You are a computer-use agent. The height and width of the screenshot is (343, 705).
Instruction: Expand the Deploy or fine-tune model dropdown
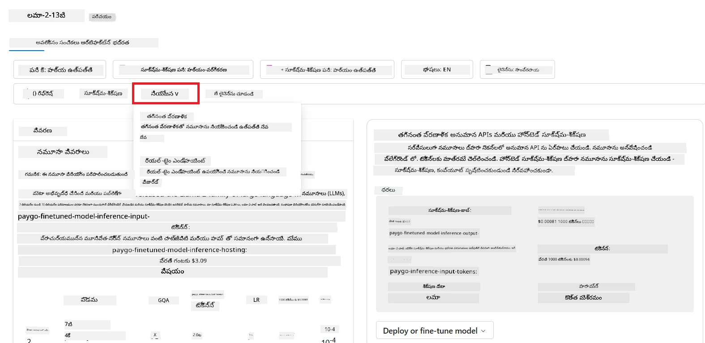[x=435, y=330]
